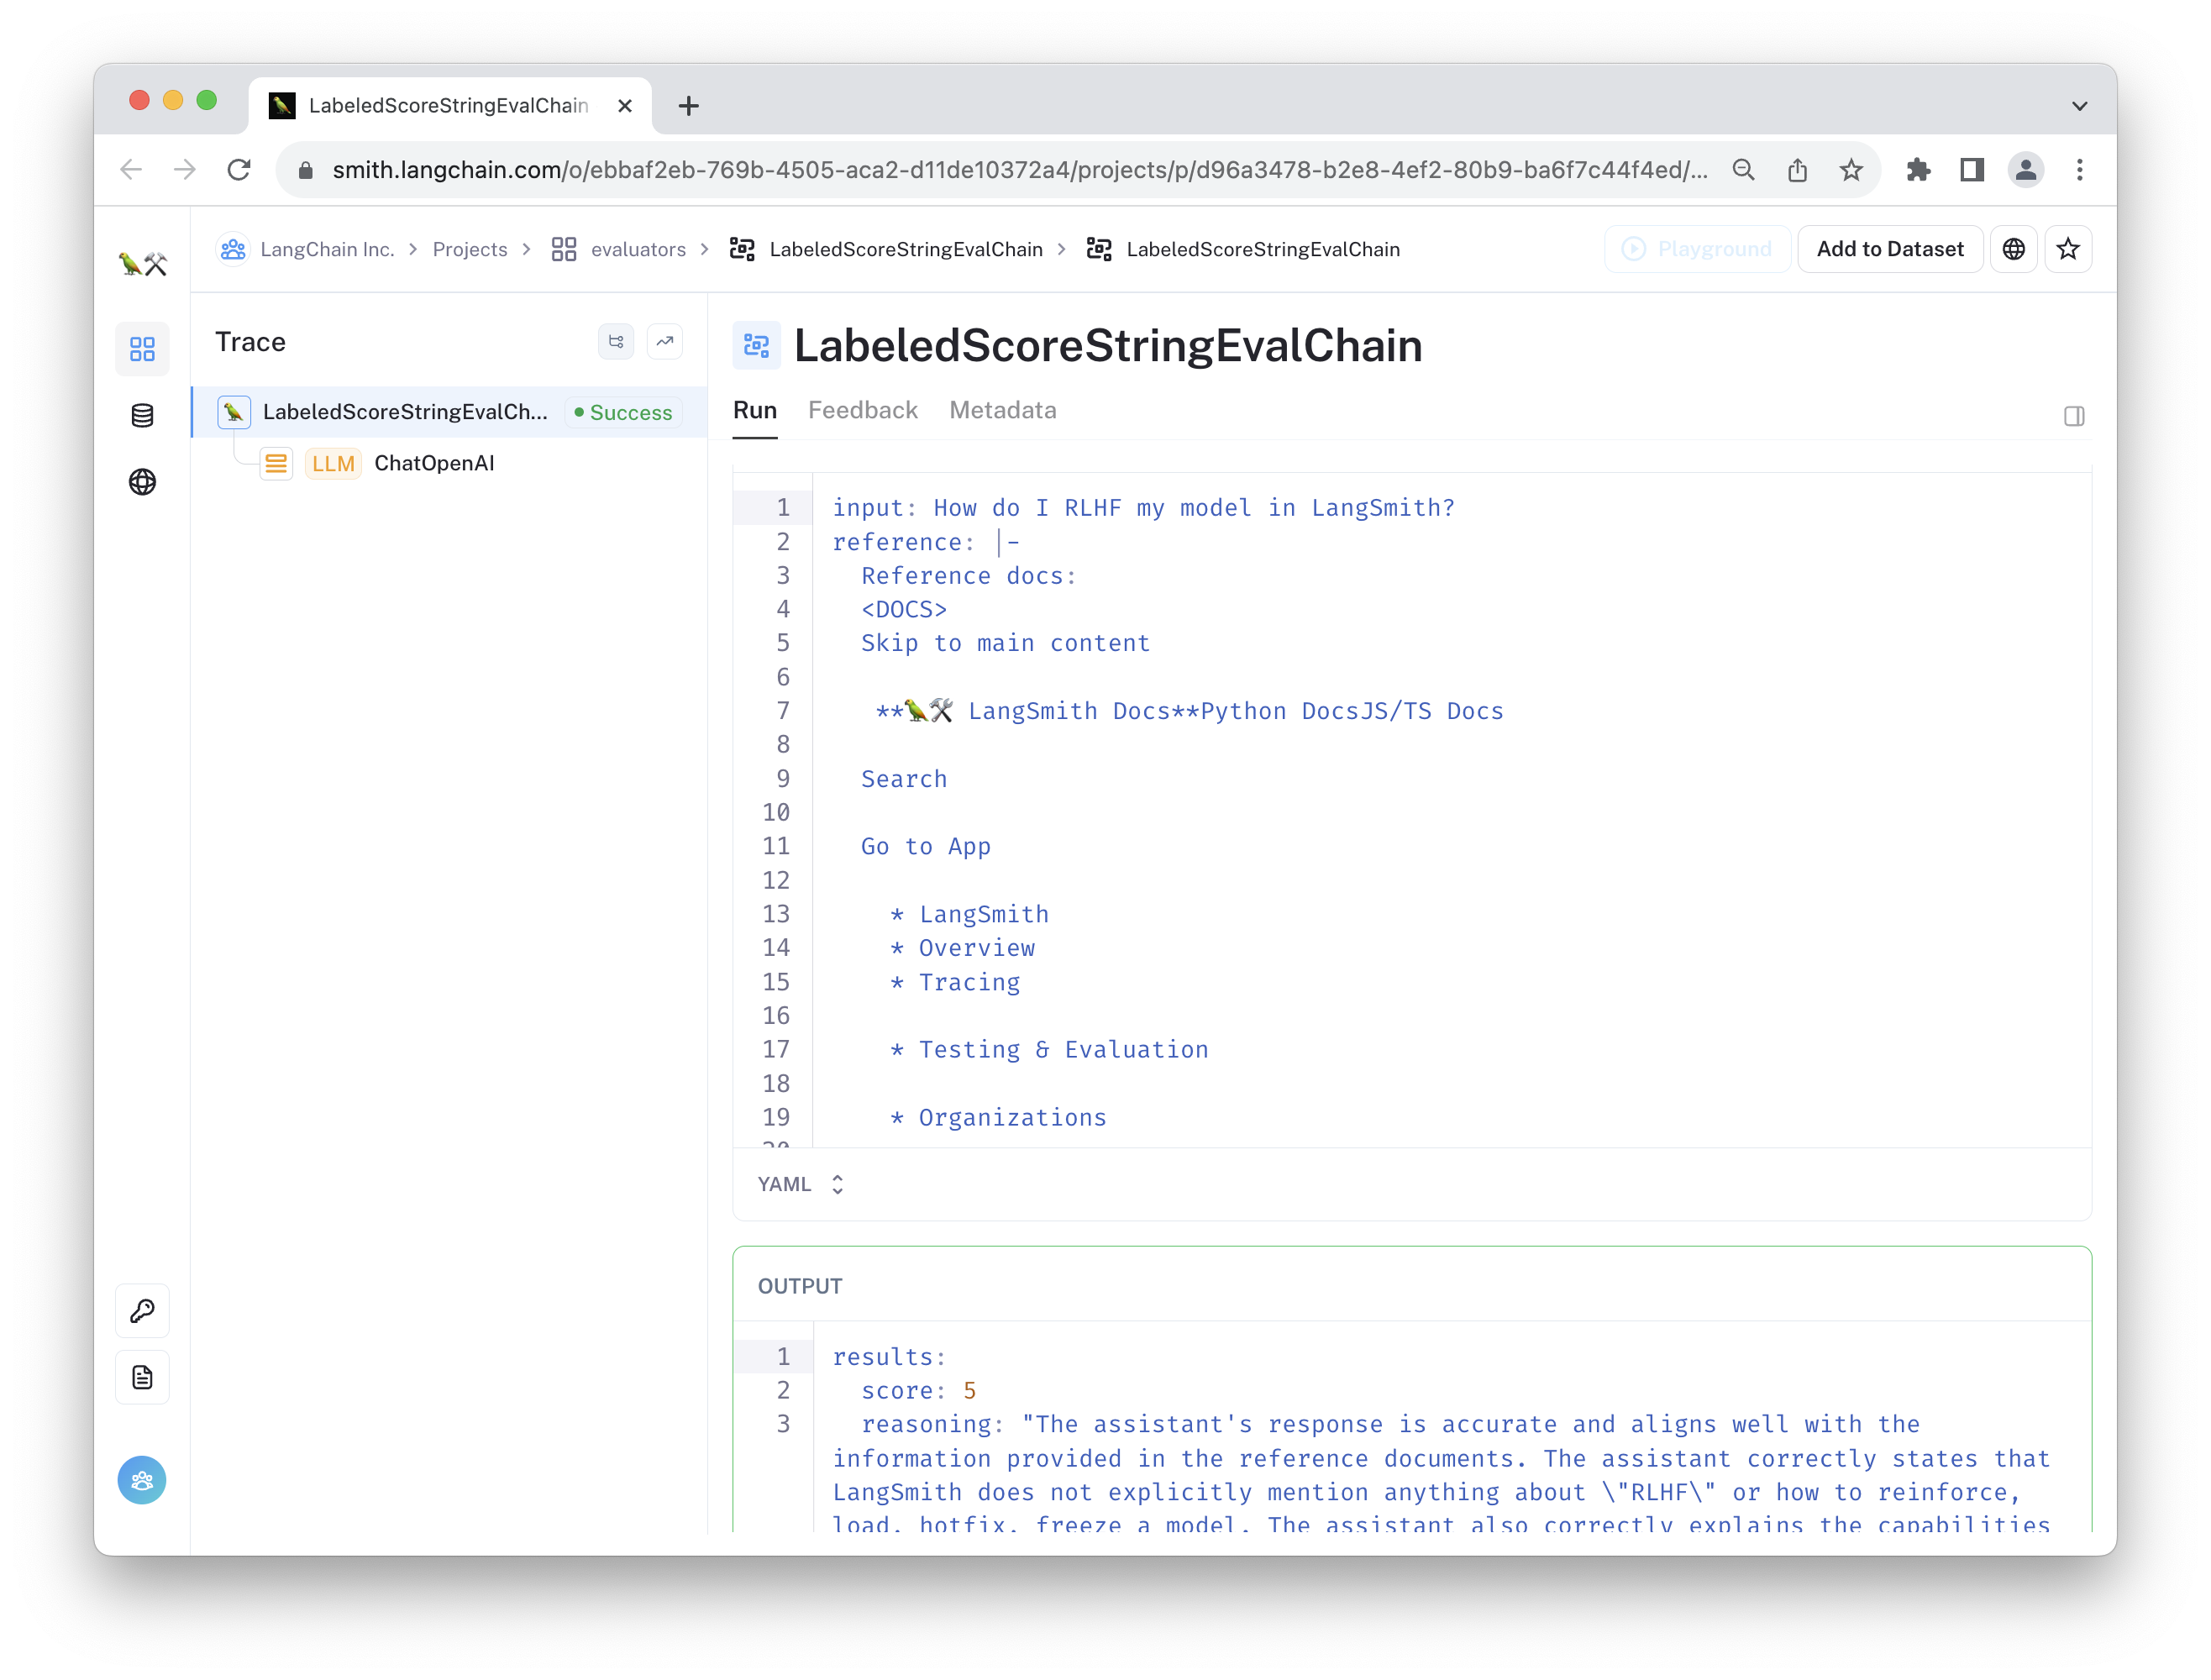The width and height of the screenshot is (2211, 1680).
Task: Toggle the browser side panel icon
Action: [x=1971, y=170]
